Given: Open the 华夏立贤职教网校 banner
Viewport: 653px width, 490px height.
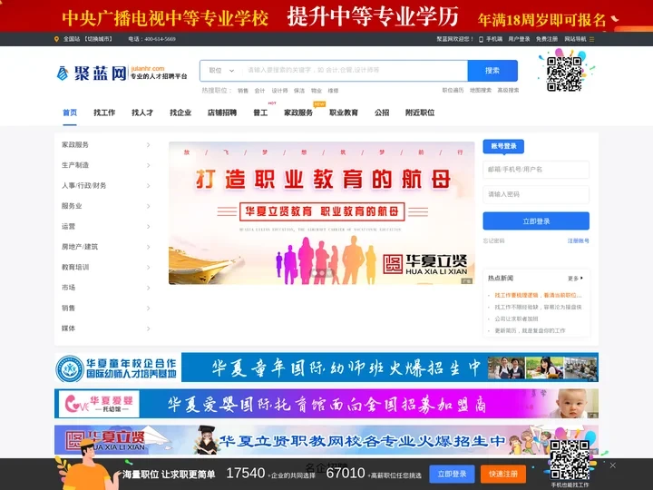Looking at the screenshot, I should pyautogui.click(x=326, y=439).
